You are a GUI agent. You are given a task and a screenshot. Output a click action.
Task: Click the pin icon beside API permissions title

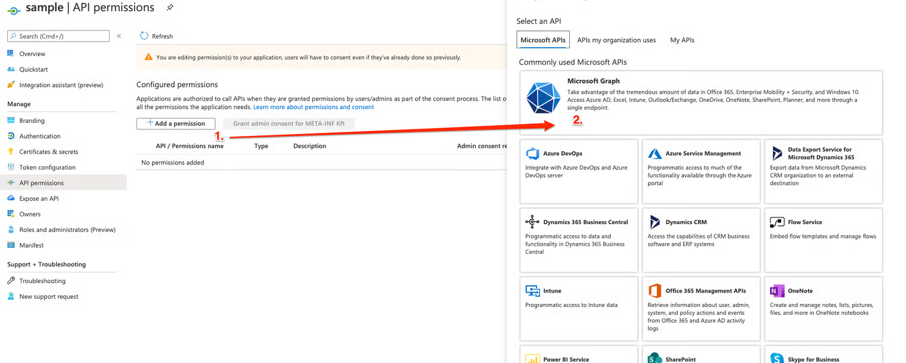click(x=170, y=8)
